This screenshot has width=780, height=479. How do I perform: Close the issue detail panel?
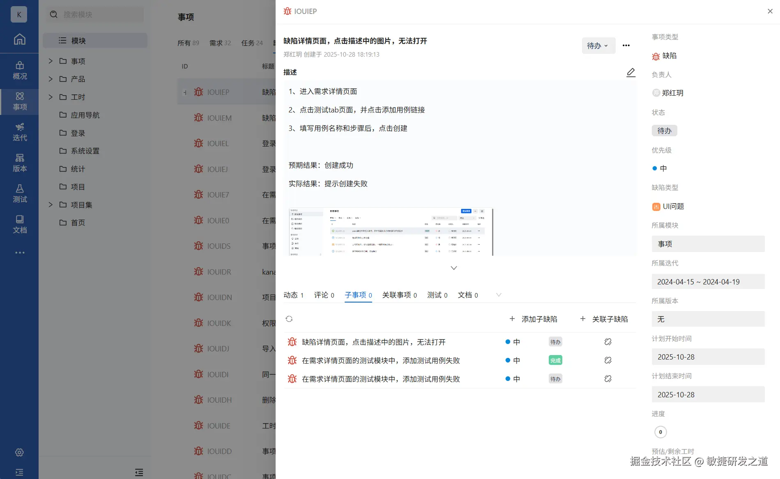770,11
